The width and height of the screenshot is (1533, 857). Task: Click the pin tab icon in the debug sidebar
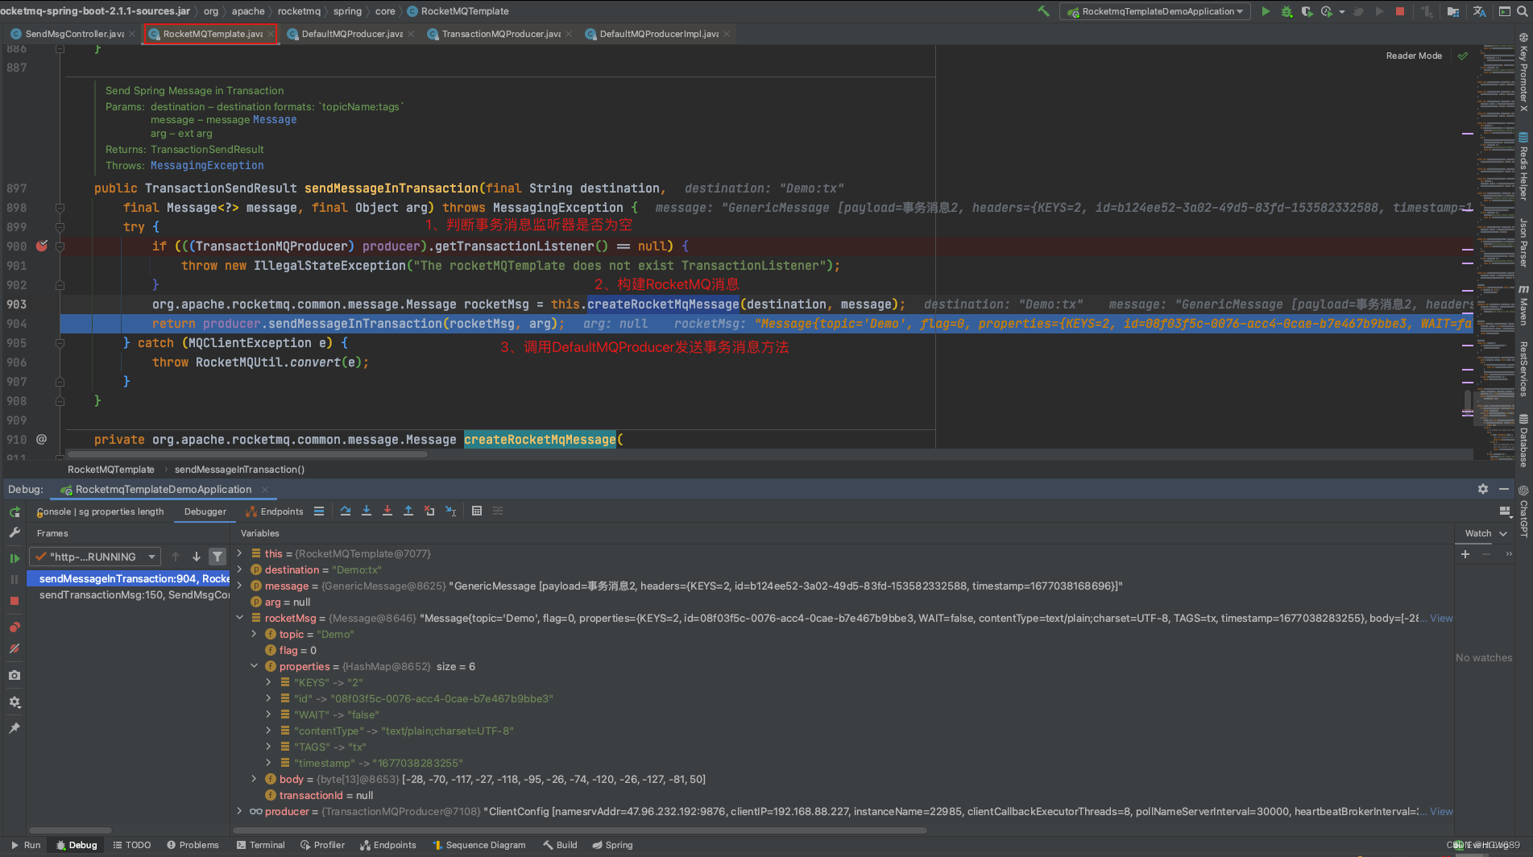tap(15, 728)
